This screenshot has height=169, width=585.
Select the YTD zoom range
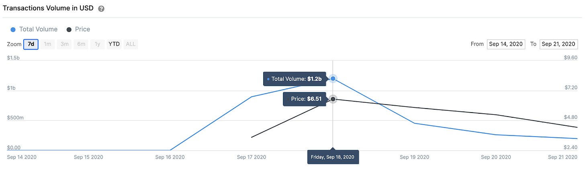click(x=114, y=44)
